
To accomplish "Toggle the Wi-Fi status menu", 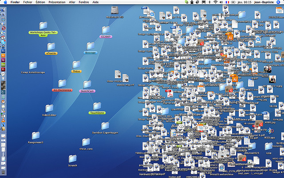I will coord(216,2).
